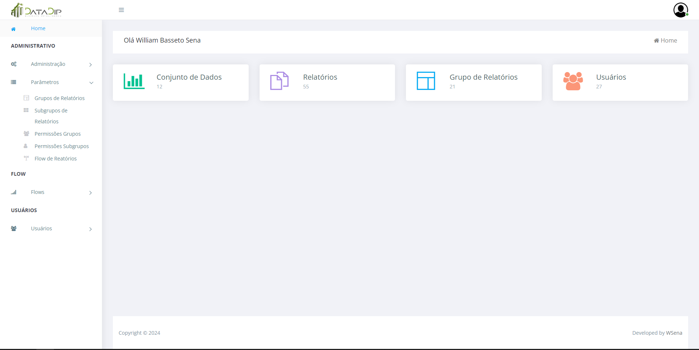The height and width of the screenshot is (350, 699).
Task: Click the DataDip logo
Action: [36, 10]
